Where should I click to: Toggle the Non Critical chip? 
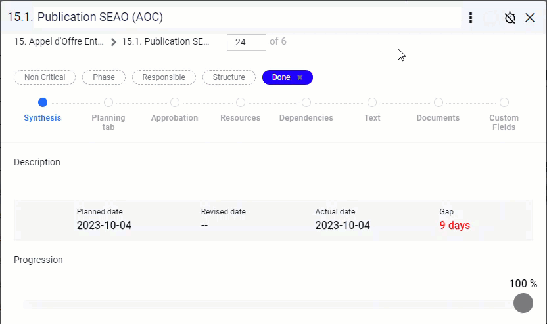click(x=45, y=77)
